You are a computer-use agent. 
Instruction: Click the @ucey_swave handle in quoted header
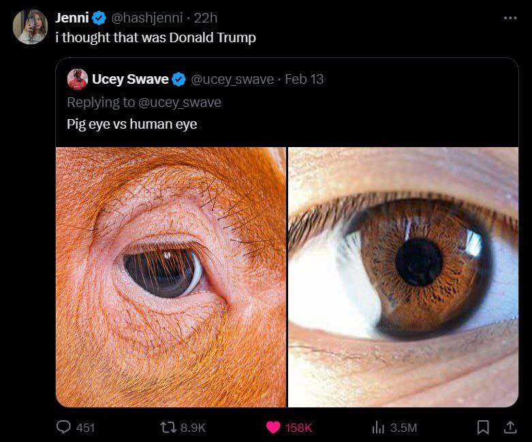coord(232,80)
